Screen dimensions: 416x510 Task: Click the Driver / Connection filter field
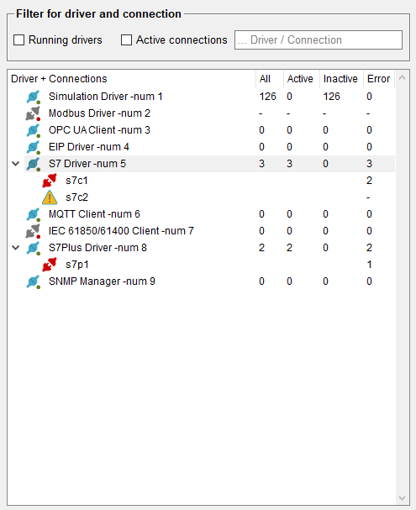(319, 40)
